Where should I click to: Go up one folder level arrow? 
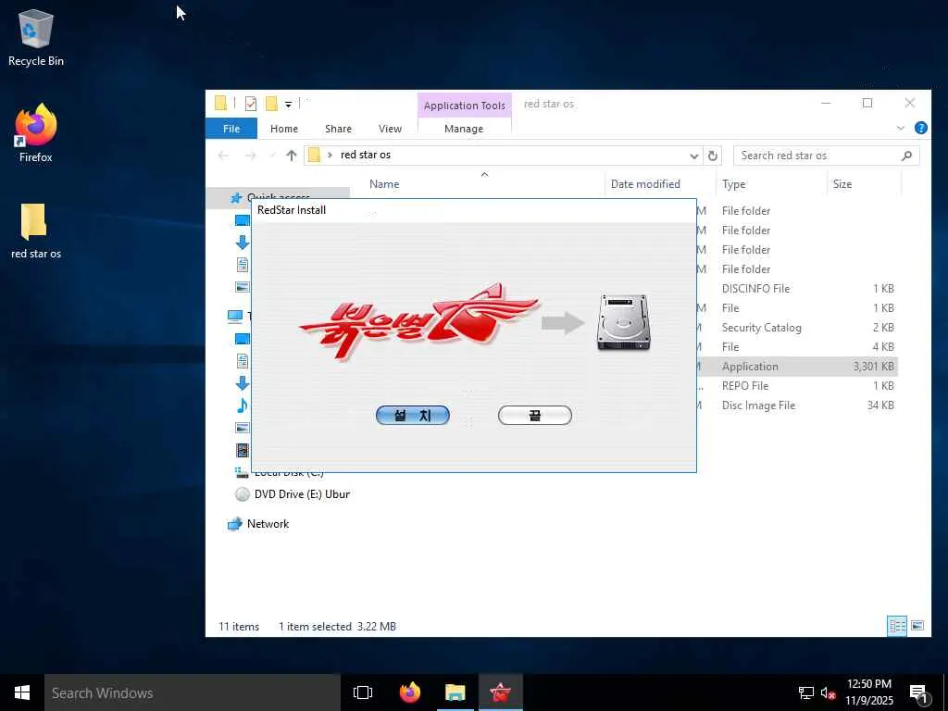[x=292, y=156]
